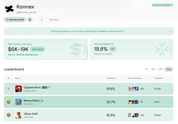Select the AI category tag

click(x=42, y=20)
